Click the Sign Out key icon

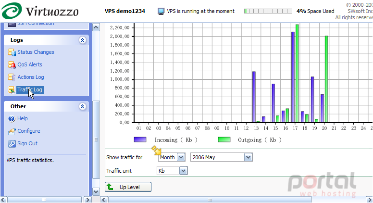click(12, 143)
